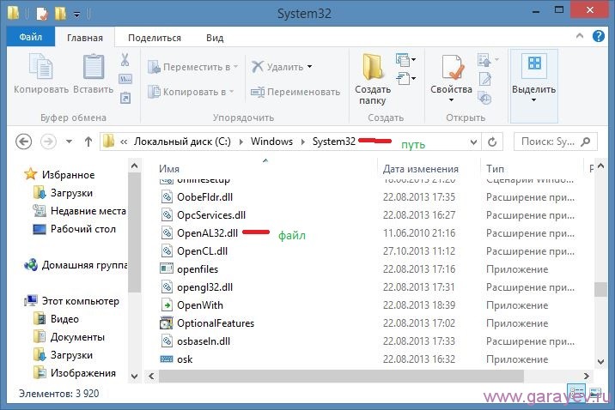The image size is (615, 410).
Task: Click the OpenWith application icon
Action: coord(167,305)
